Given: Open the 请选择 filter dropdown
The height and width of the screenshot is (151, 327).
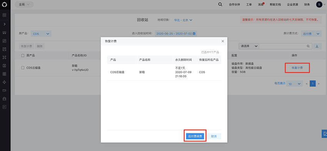Looking at the screenshot, I should pos(249,46).
